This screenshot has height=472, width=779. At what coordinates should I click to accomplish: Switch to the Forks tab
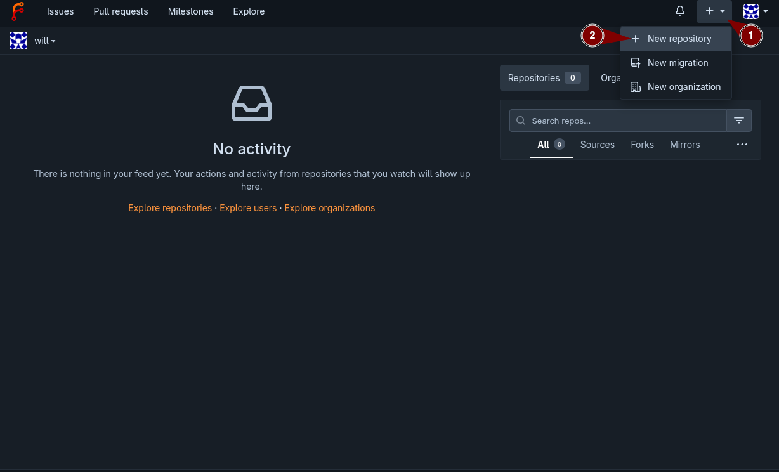point(642,145)
